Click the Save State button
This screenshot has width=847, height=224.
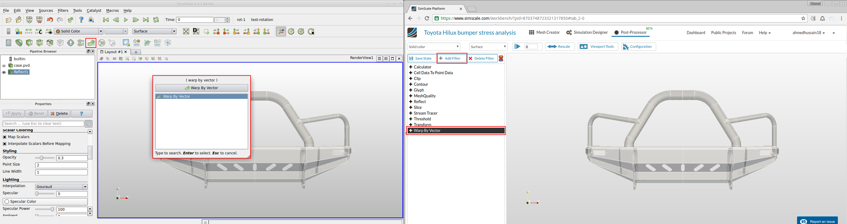pos(422,58)
